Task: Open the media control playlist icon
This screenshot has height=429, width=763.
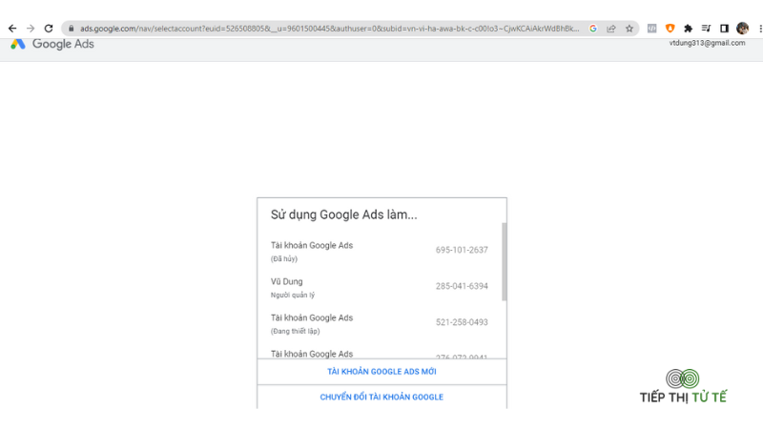Action: pos(706,29)
